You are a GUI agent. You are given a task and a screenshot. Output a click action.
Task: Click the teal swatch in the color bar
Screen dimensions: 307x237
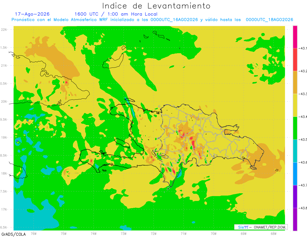click(295, 151)
